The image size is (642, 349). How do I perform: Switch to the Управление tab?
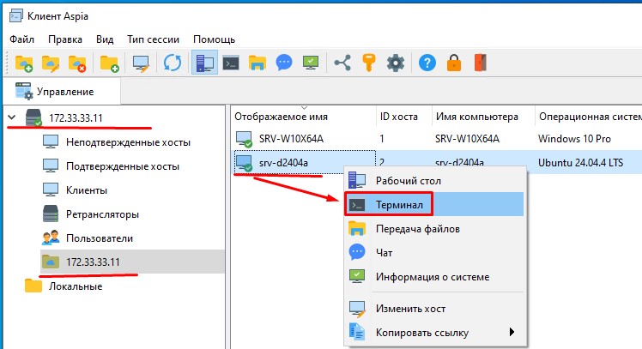(62, 91)
